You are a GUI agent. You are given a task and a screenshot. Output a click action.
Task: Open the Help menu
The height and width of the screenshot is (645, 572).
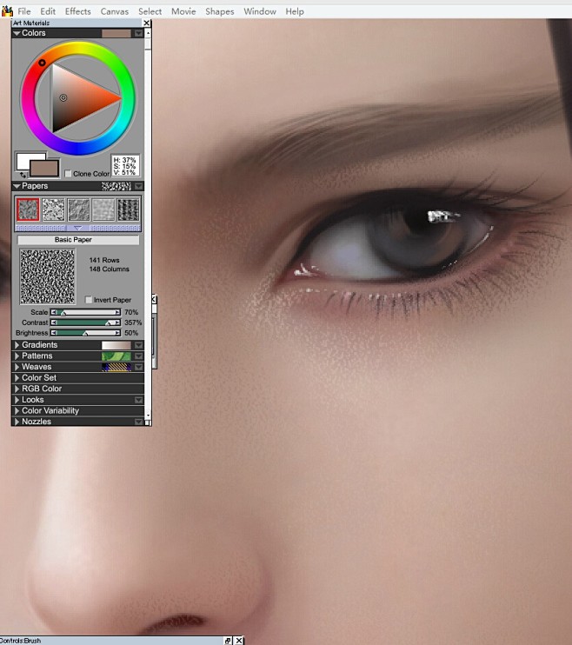pos(295,11)
